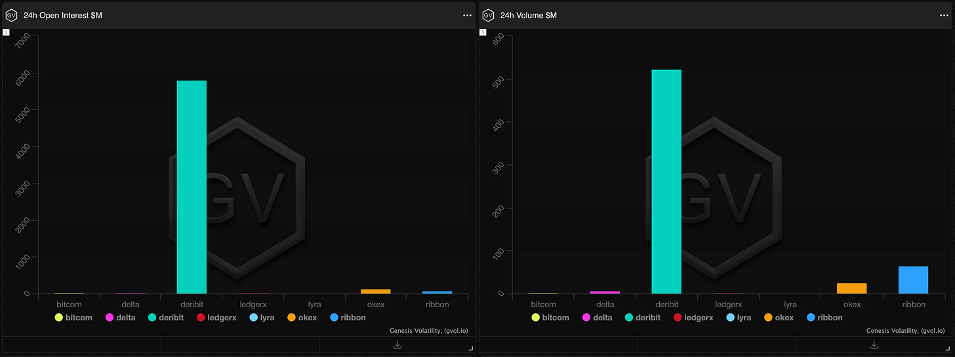Open the three-dot menu of 24h Volume panel
Screen dimensions: 955x357
[944, 15]
